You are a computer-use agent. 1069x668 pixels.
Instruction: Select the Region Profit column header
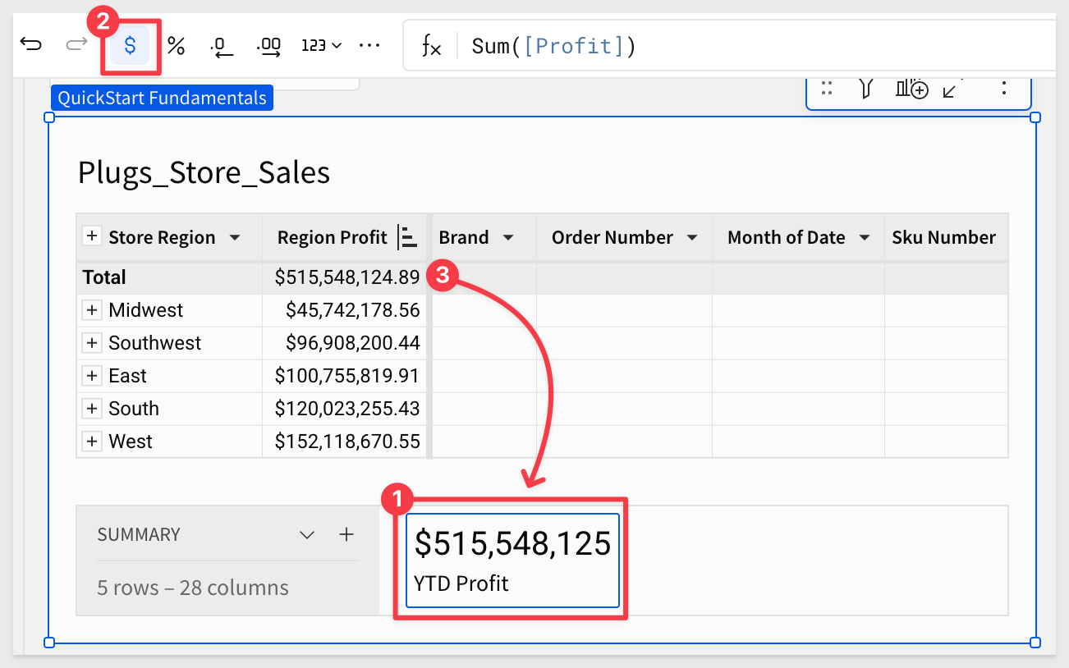click(x=332, y=238)
